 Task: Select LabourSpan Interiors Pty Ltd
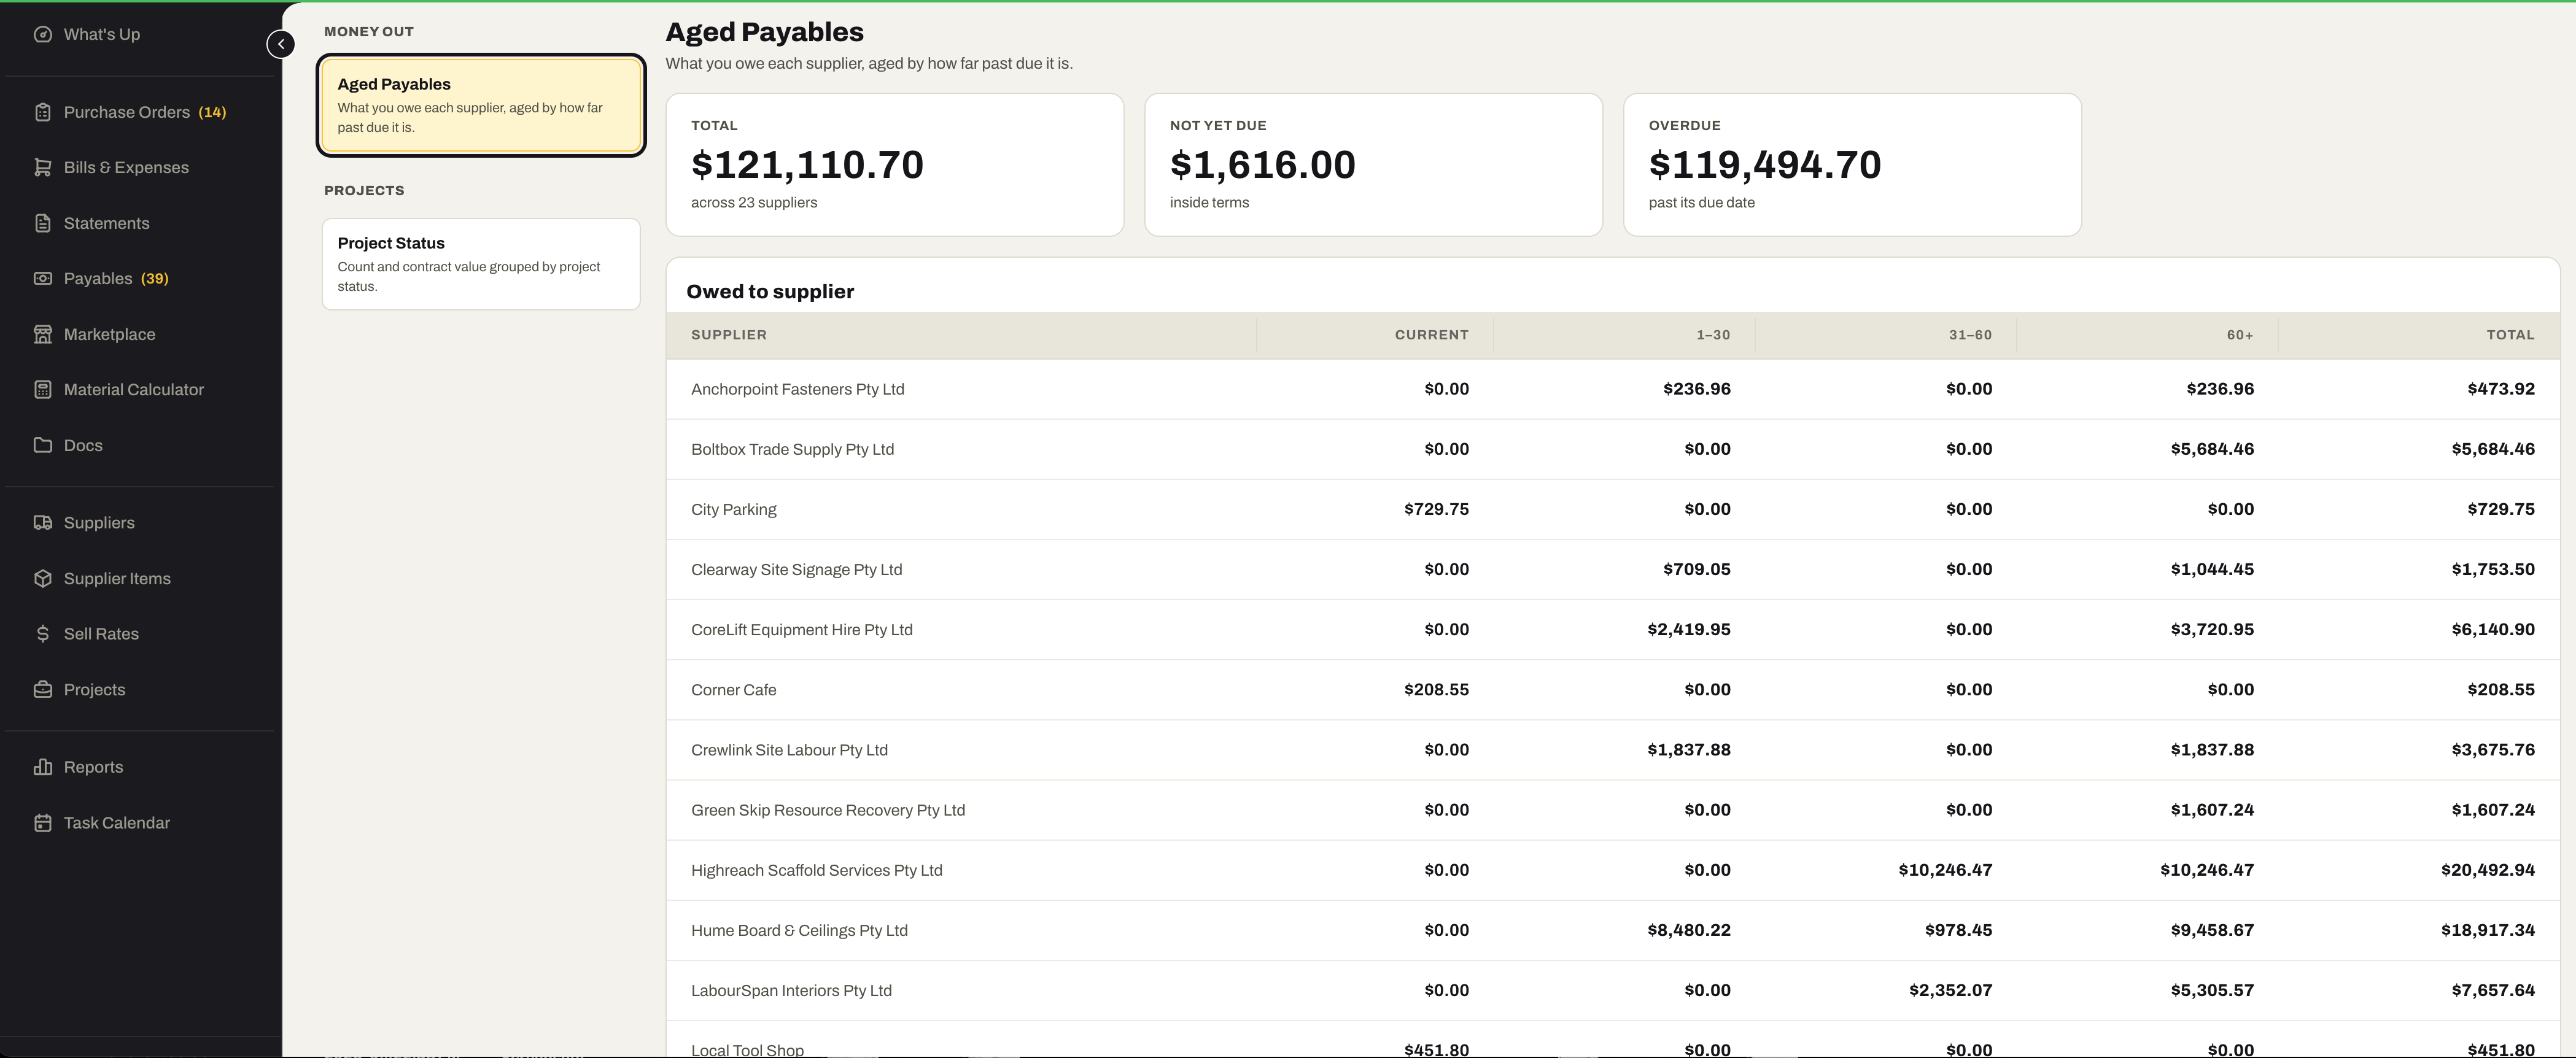point(1612,990)
